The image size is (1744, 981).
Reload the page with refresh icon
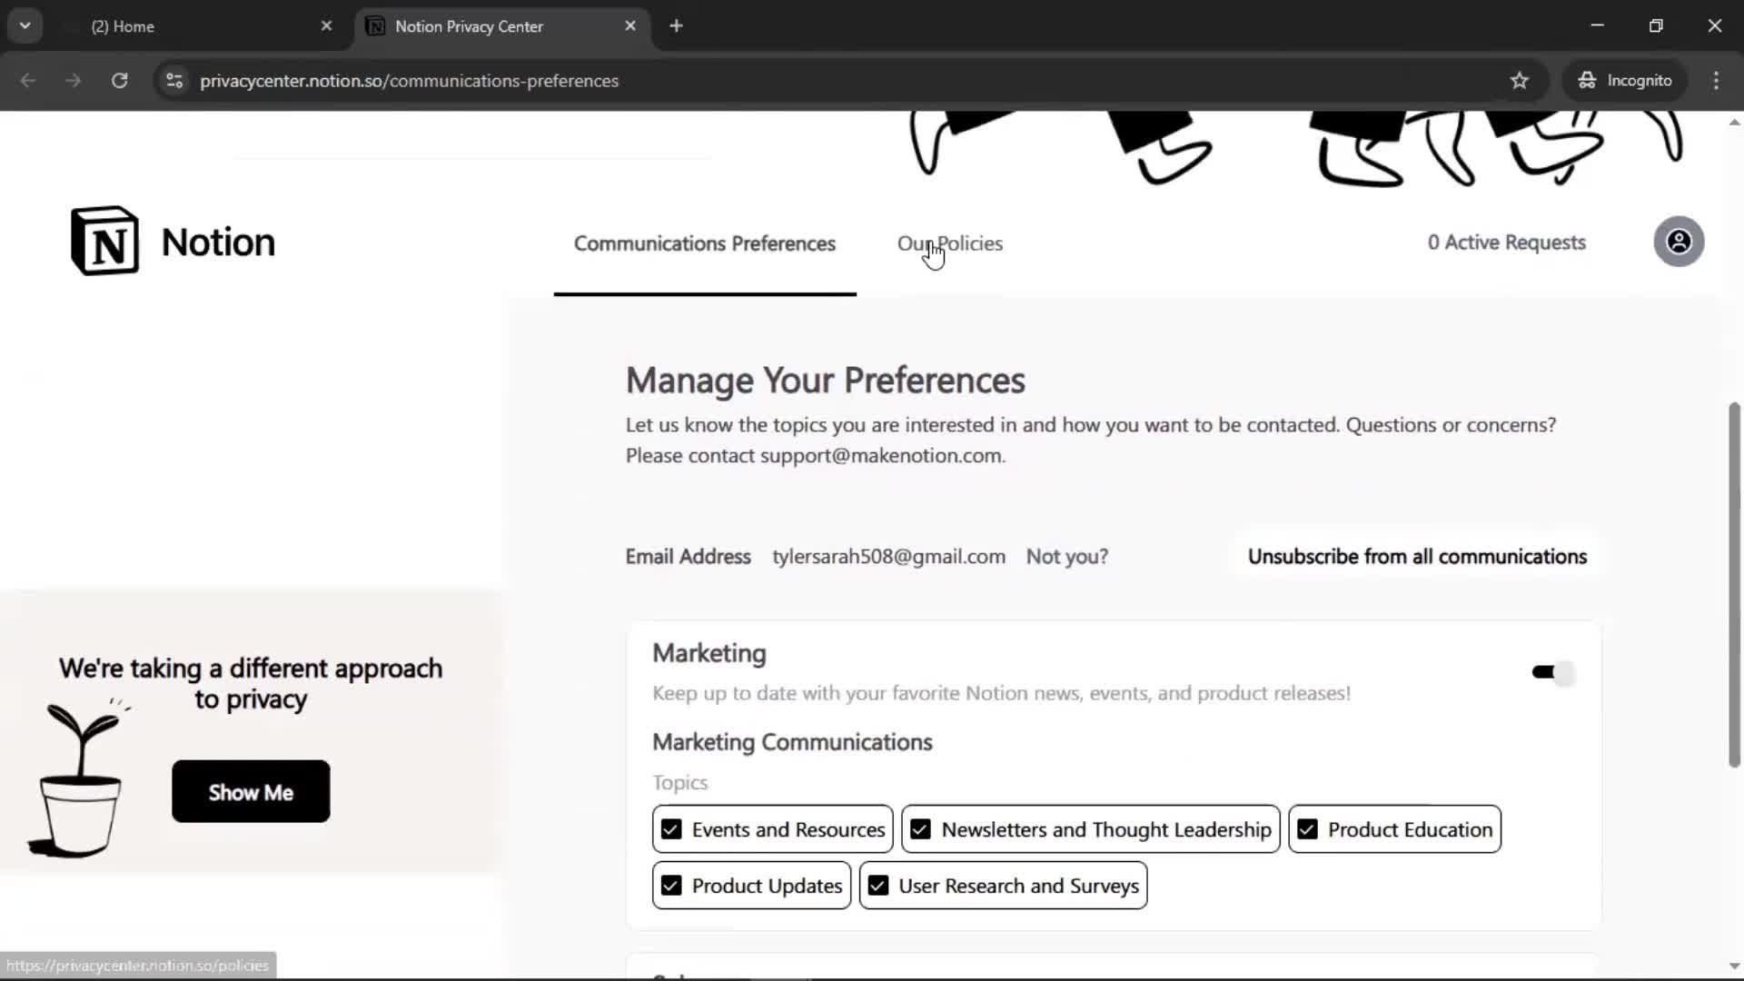[119, 81]
